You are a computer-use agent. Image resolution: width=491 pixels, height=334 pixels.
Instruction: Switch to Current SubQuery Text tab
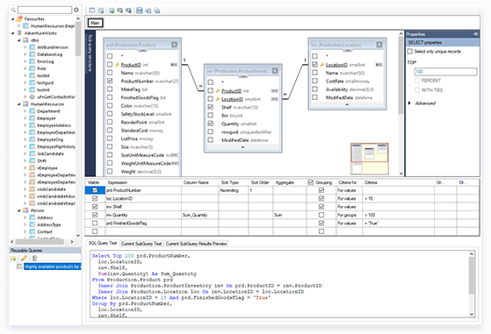point(141,244)
